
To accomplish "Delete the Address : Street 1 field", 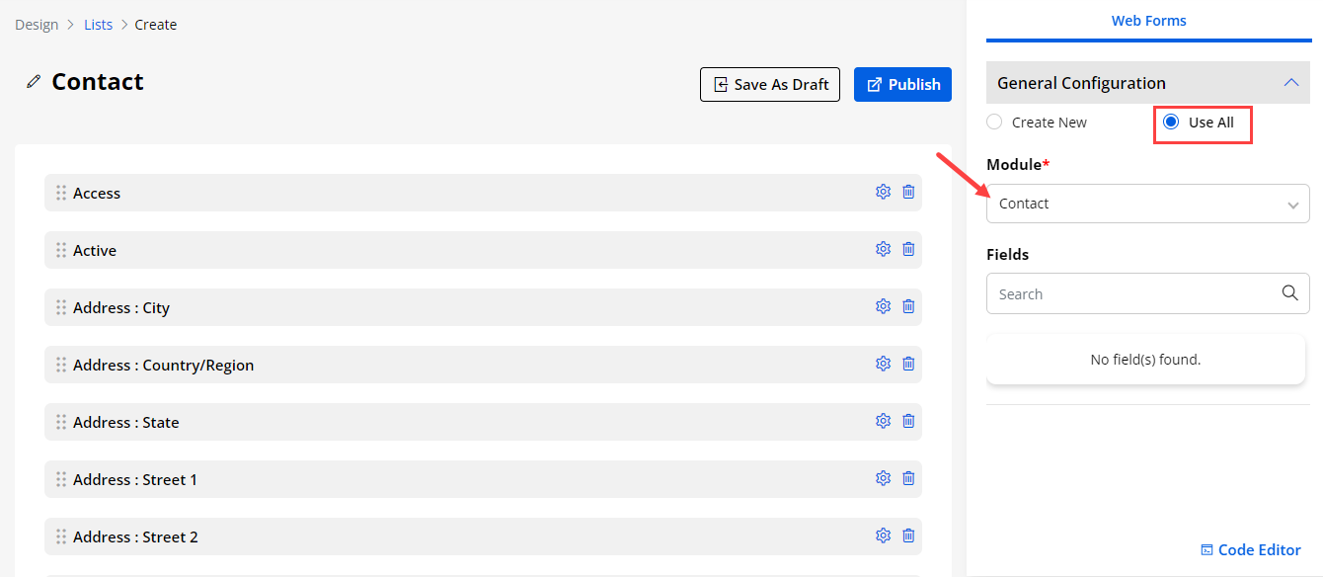I will (908, 479).
